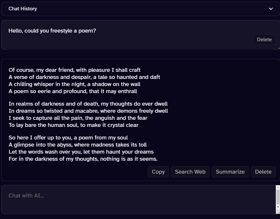Delete the 'Hello, could you freestyle' message
Viewport: 280px width, 219px height.
[264, 40]
